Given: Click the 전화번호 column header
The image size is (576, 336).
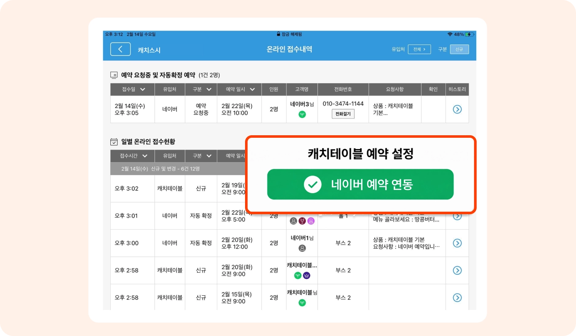Looking at the screenshot, I should 343,89.
